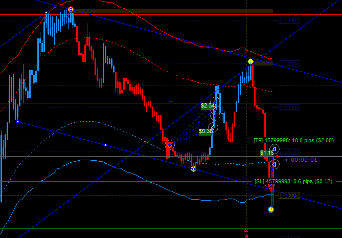Viewport: 342px width, 238px height.
Task: Click the topmost circled trade arrow above $2.34 label
Action: pos(215,102)
